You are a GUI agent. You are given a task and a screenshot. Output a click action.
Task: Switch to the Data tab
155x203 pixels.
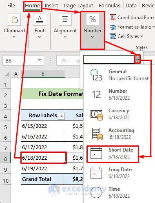pyautogui.click(x=131, y=6)
